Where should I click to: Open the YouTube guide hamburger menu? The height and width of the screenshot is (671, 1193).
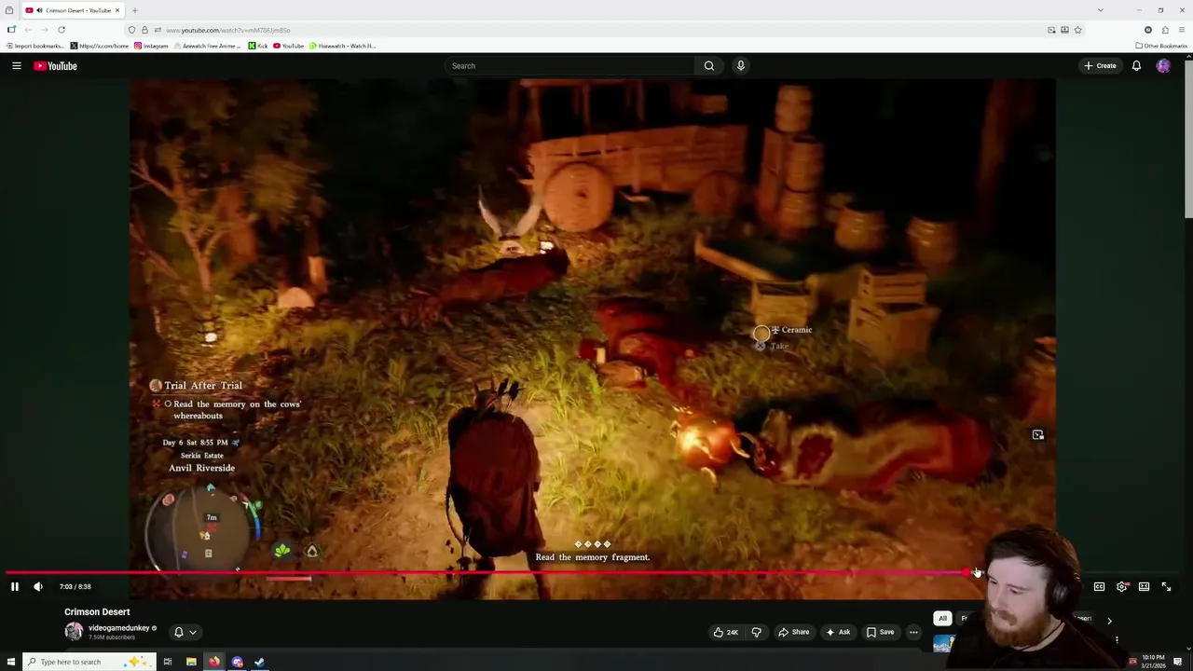(x=16, y=66)
